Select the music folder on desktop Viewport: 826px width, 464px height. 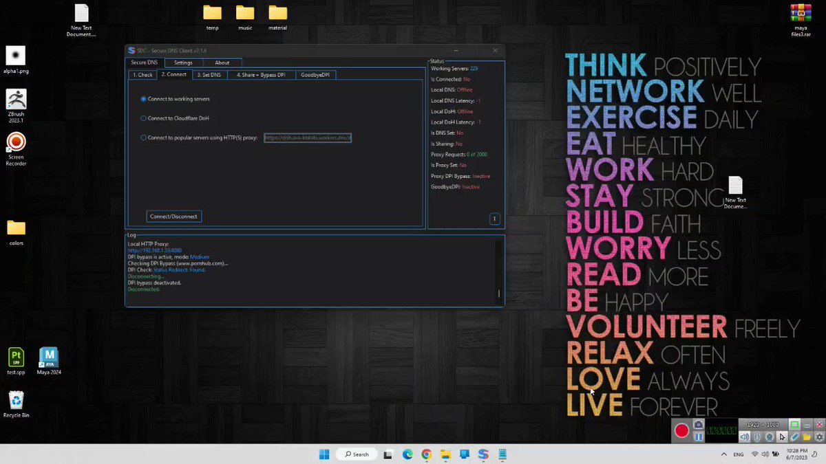[x=245, y=18]
